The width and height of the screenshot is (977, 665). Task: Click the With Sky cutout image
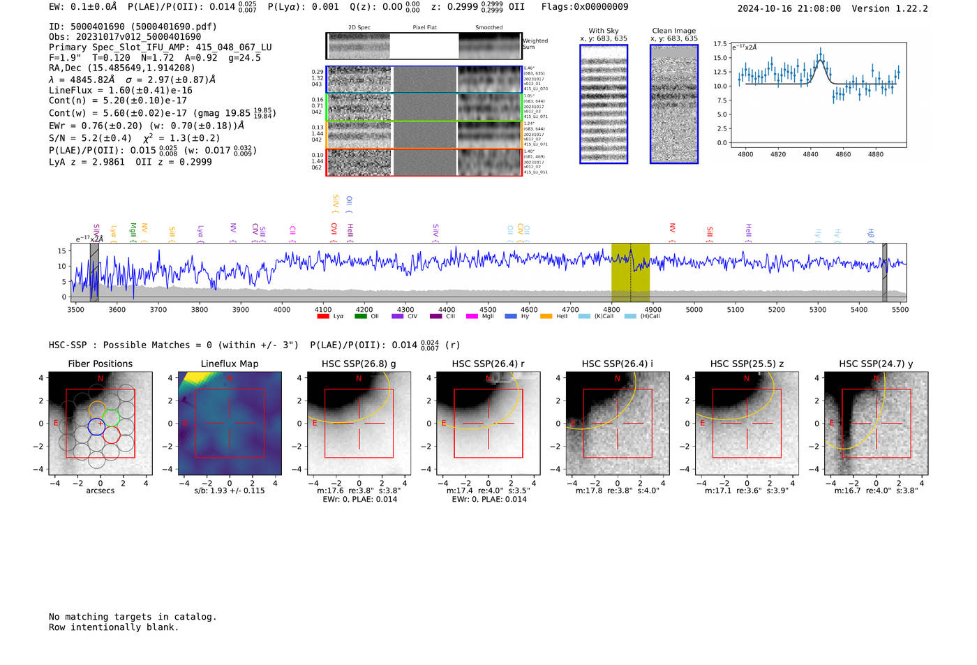[604, 104]
